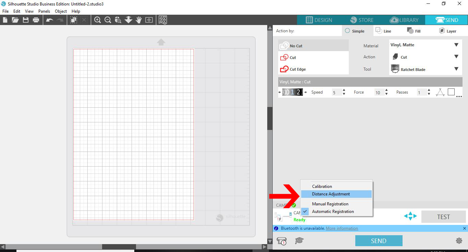
Task: Increase blade depth with right arrow
Action: 306,92
